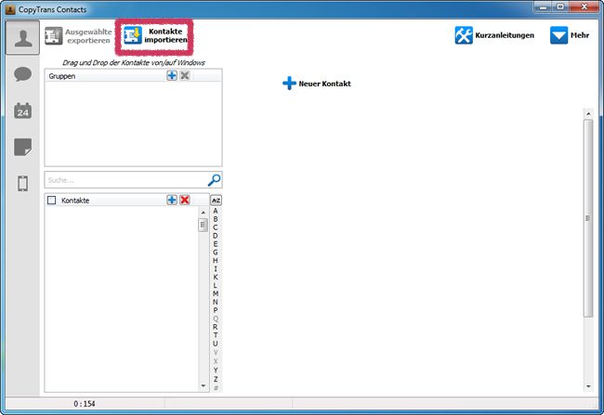Jump to letter D in index
The width and height of the screenshot is (604, 415).
(x=216, y=236)
